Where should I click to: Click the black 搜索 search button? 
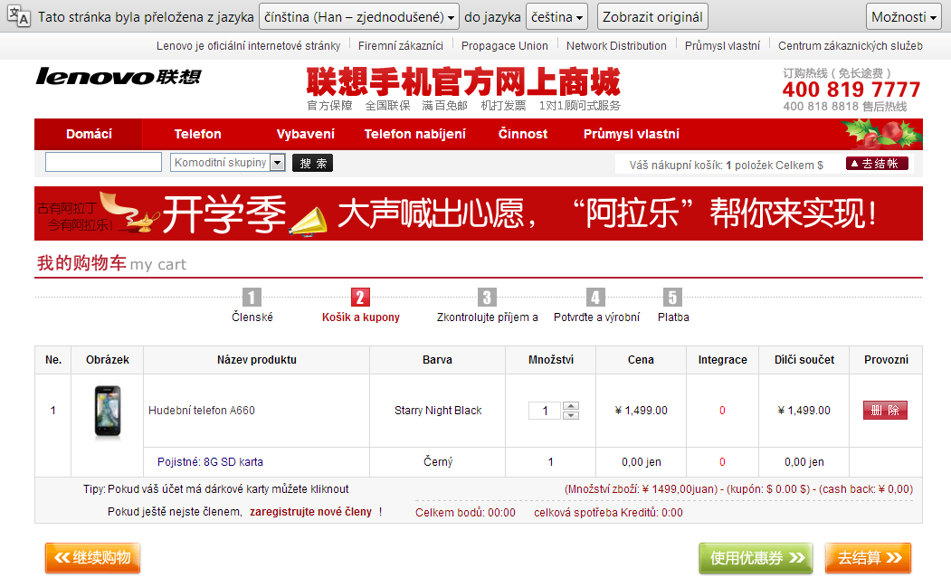point(312,163)
